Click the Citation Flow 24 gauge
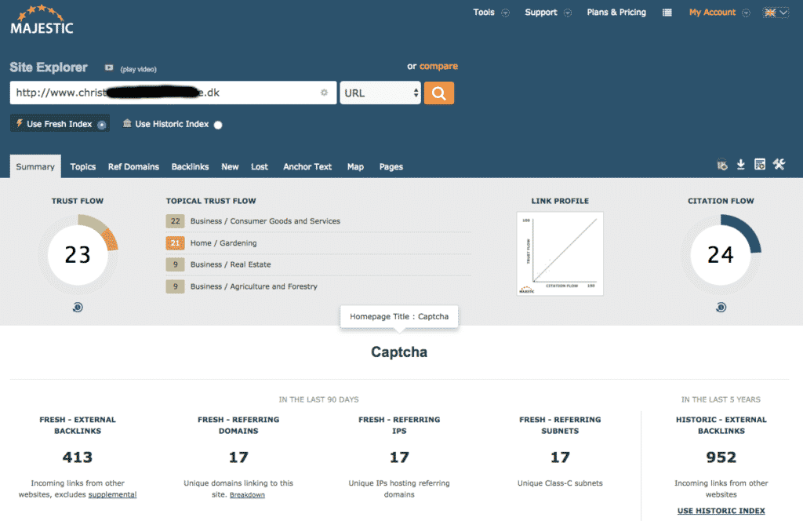Image resolution: width=803 pixels, height=521 pixels. (721, 254)
